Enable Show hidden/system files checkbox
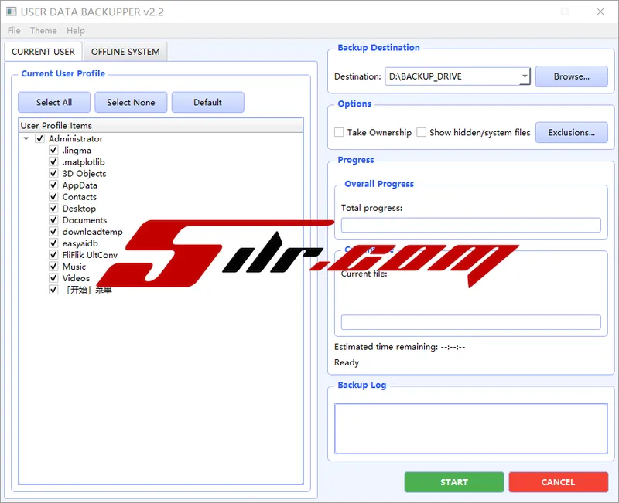Screen dimensions: 619x503 (x=421, y=132)
